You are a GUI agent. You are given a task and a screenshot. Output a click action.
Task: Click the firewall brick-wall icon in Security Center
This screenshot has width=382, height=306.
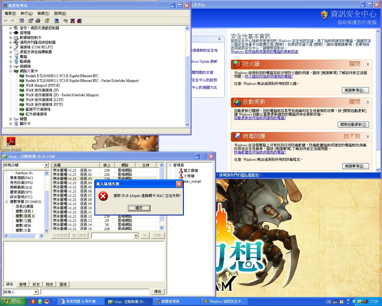237,64
